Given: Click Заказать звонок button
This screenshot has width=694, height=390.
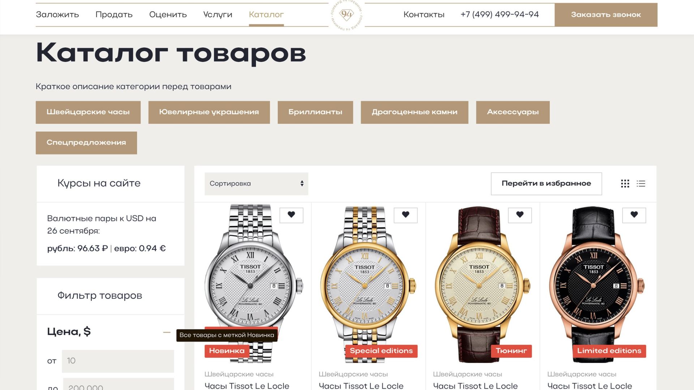Looking at the screenshot, I should (606, 15).
